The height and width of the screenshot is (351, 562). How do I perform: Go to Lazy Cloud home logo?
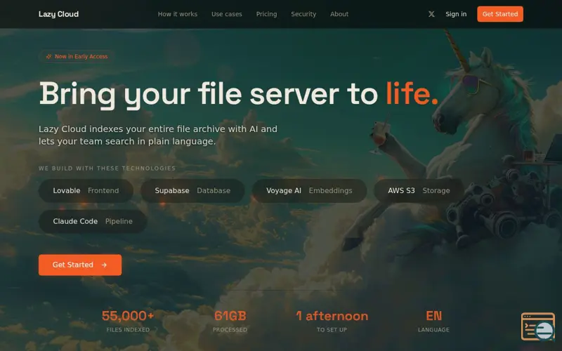[58, 14]
